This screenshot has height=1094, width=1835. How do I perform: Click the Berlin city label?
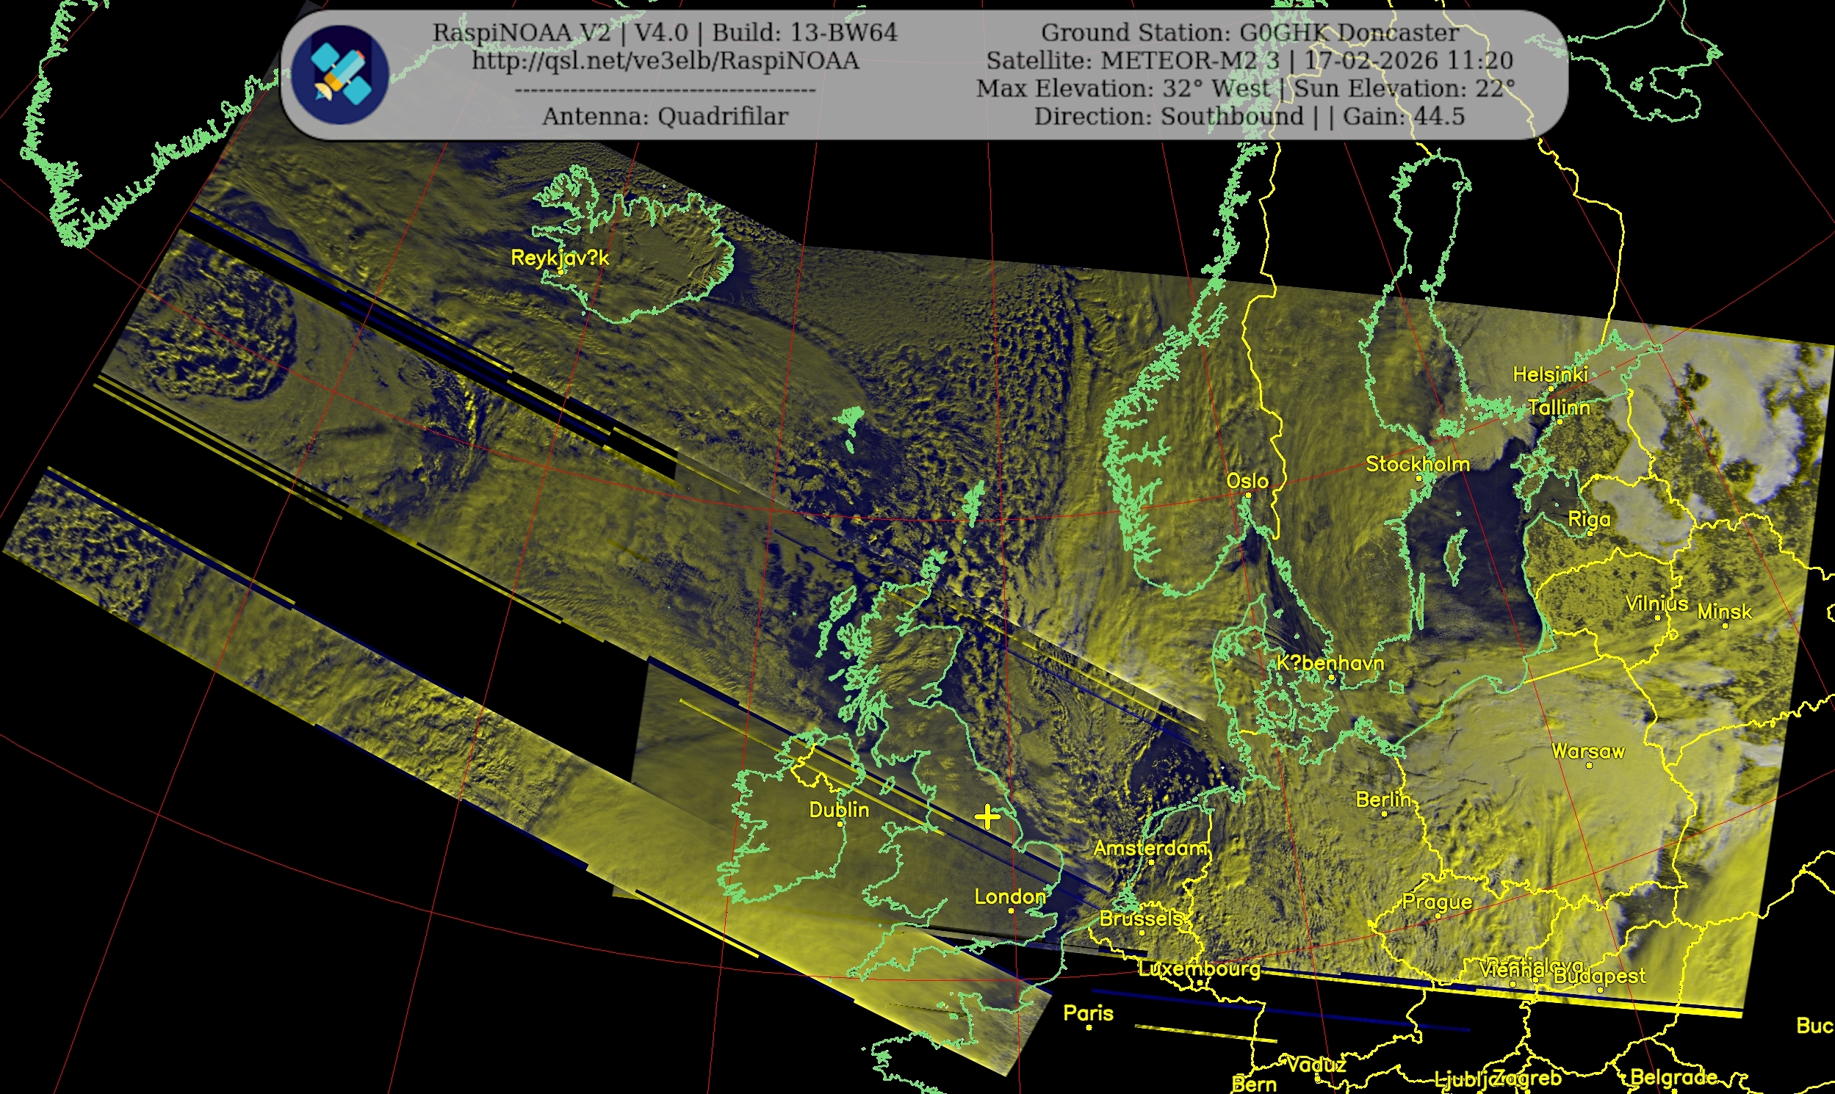point(1383,799)
